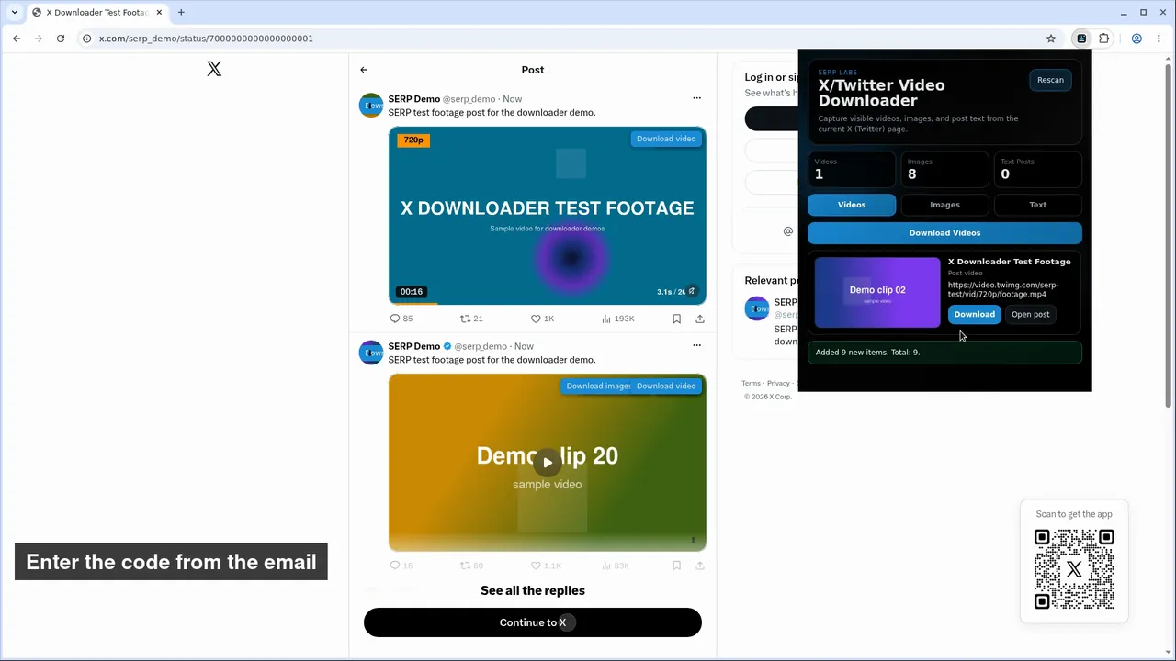The height and width of the screenshot is (661, 1176).
Task: Bookmark the first SERP Demo post
Action: coord(676,319)
